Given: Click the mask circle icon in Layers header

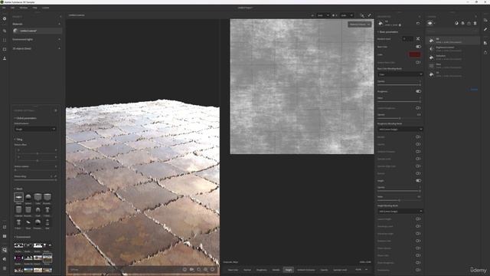Looking at the screenshot, I should [x=456, y=23].
